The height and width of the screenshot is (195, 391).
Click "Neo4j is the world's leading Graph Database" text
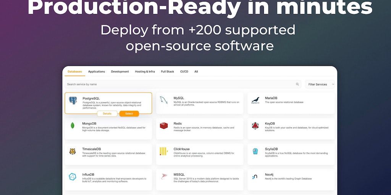pos(288,179)
